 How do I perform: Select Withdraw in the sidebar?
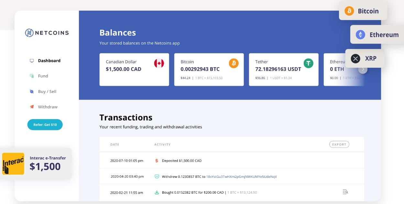[48, 107]
